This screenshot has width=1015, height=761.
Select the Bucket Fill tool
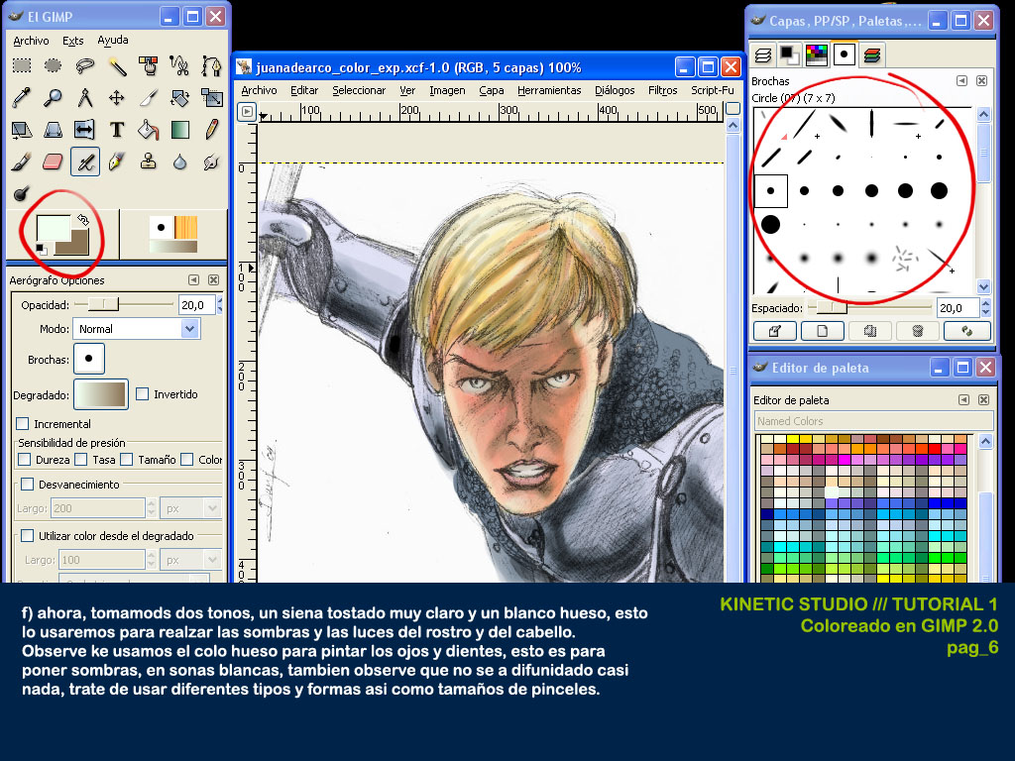click(149, 130)
